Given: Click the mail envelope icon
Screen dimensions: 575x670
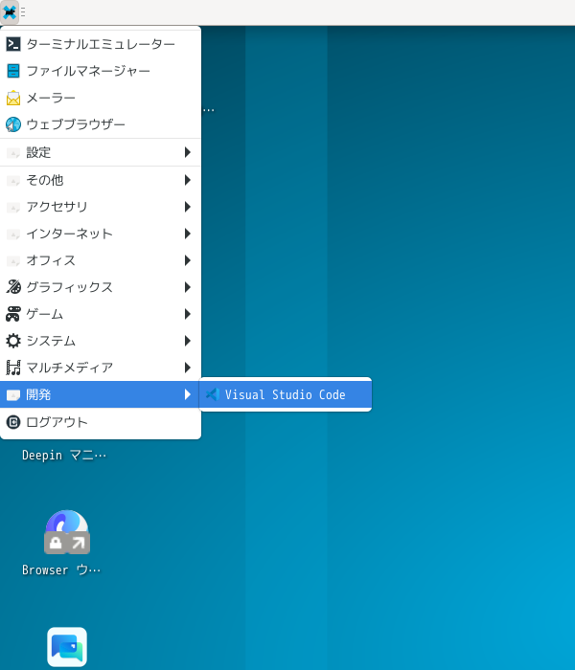Looking at the screenshot, I should [13, 98].
